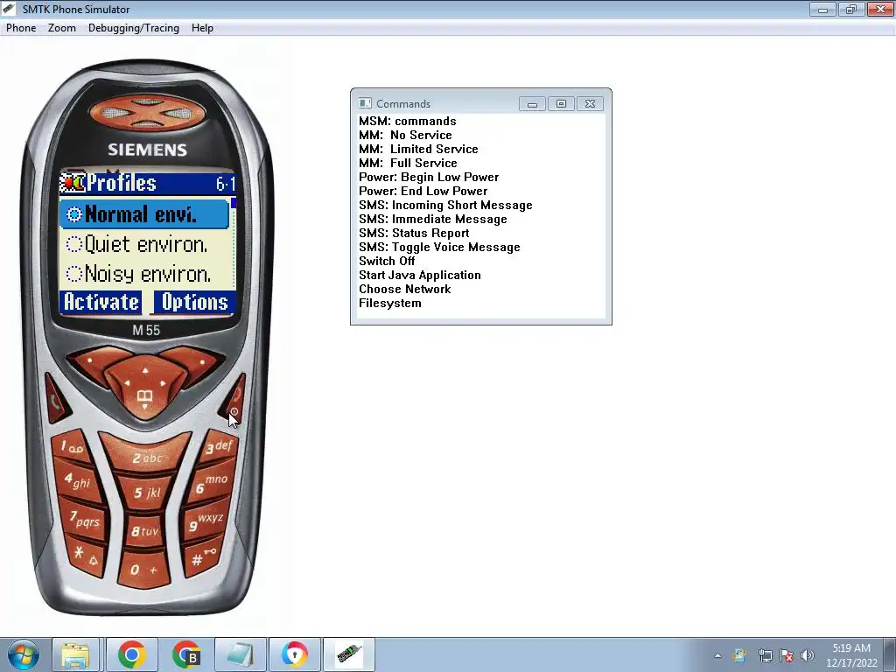896x672 pixels.
Task: Tap the 0 plus keypad key
Action: (143, 569)
